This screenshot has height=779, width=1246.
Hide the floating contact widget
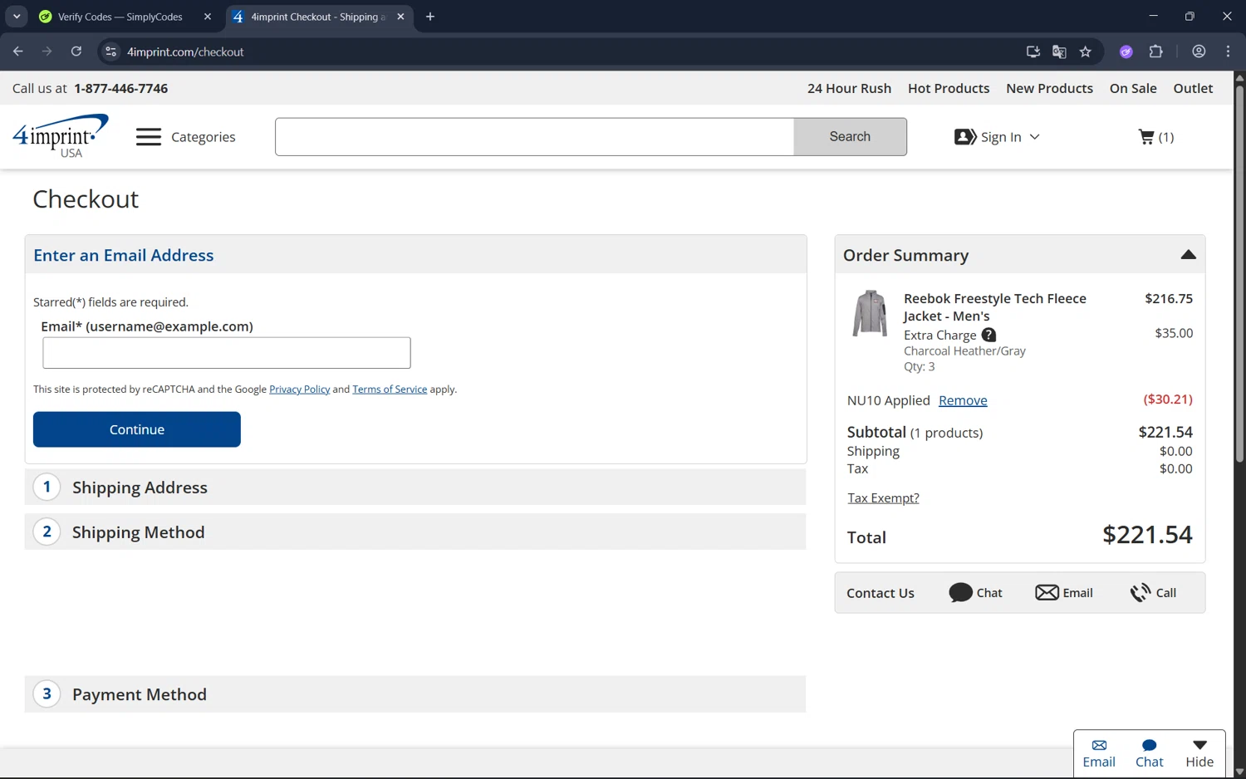(x=1199, y=752)
